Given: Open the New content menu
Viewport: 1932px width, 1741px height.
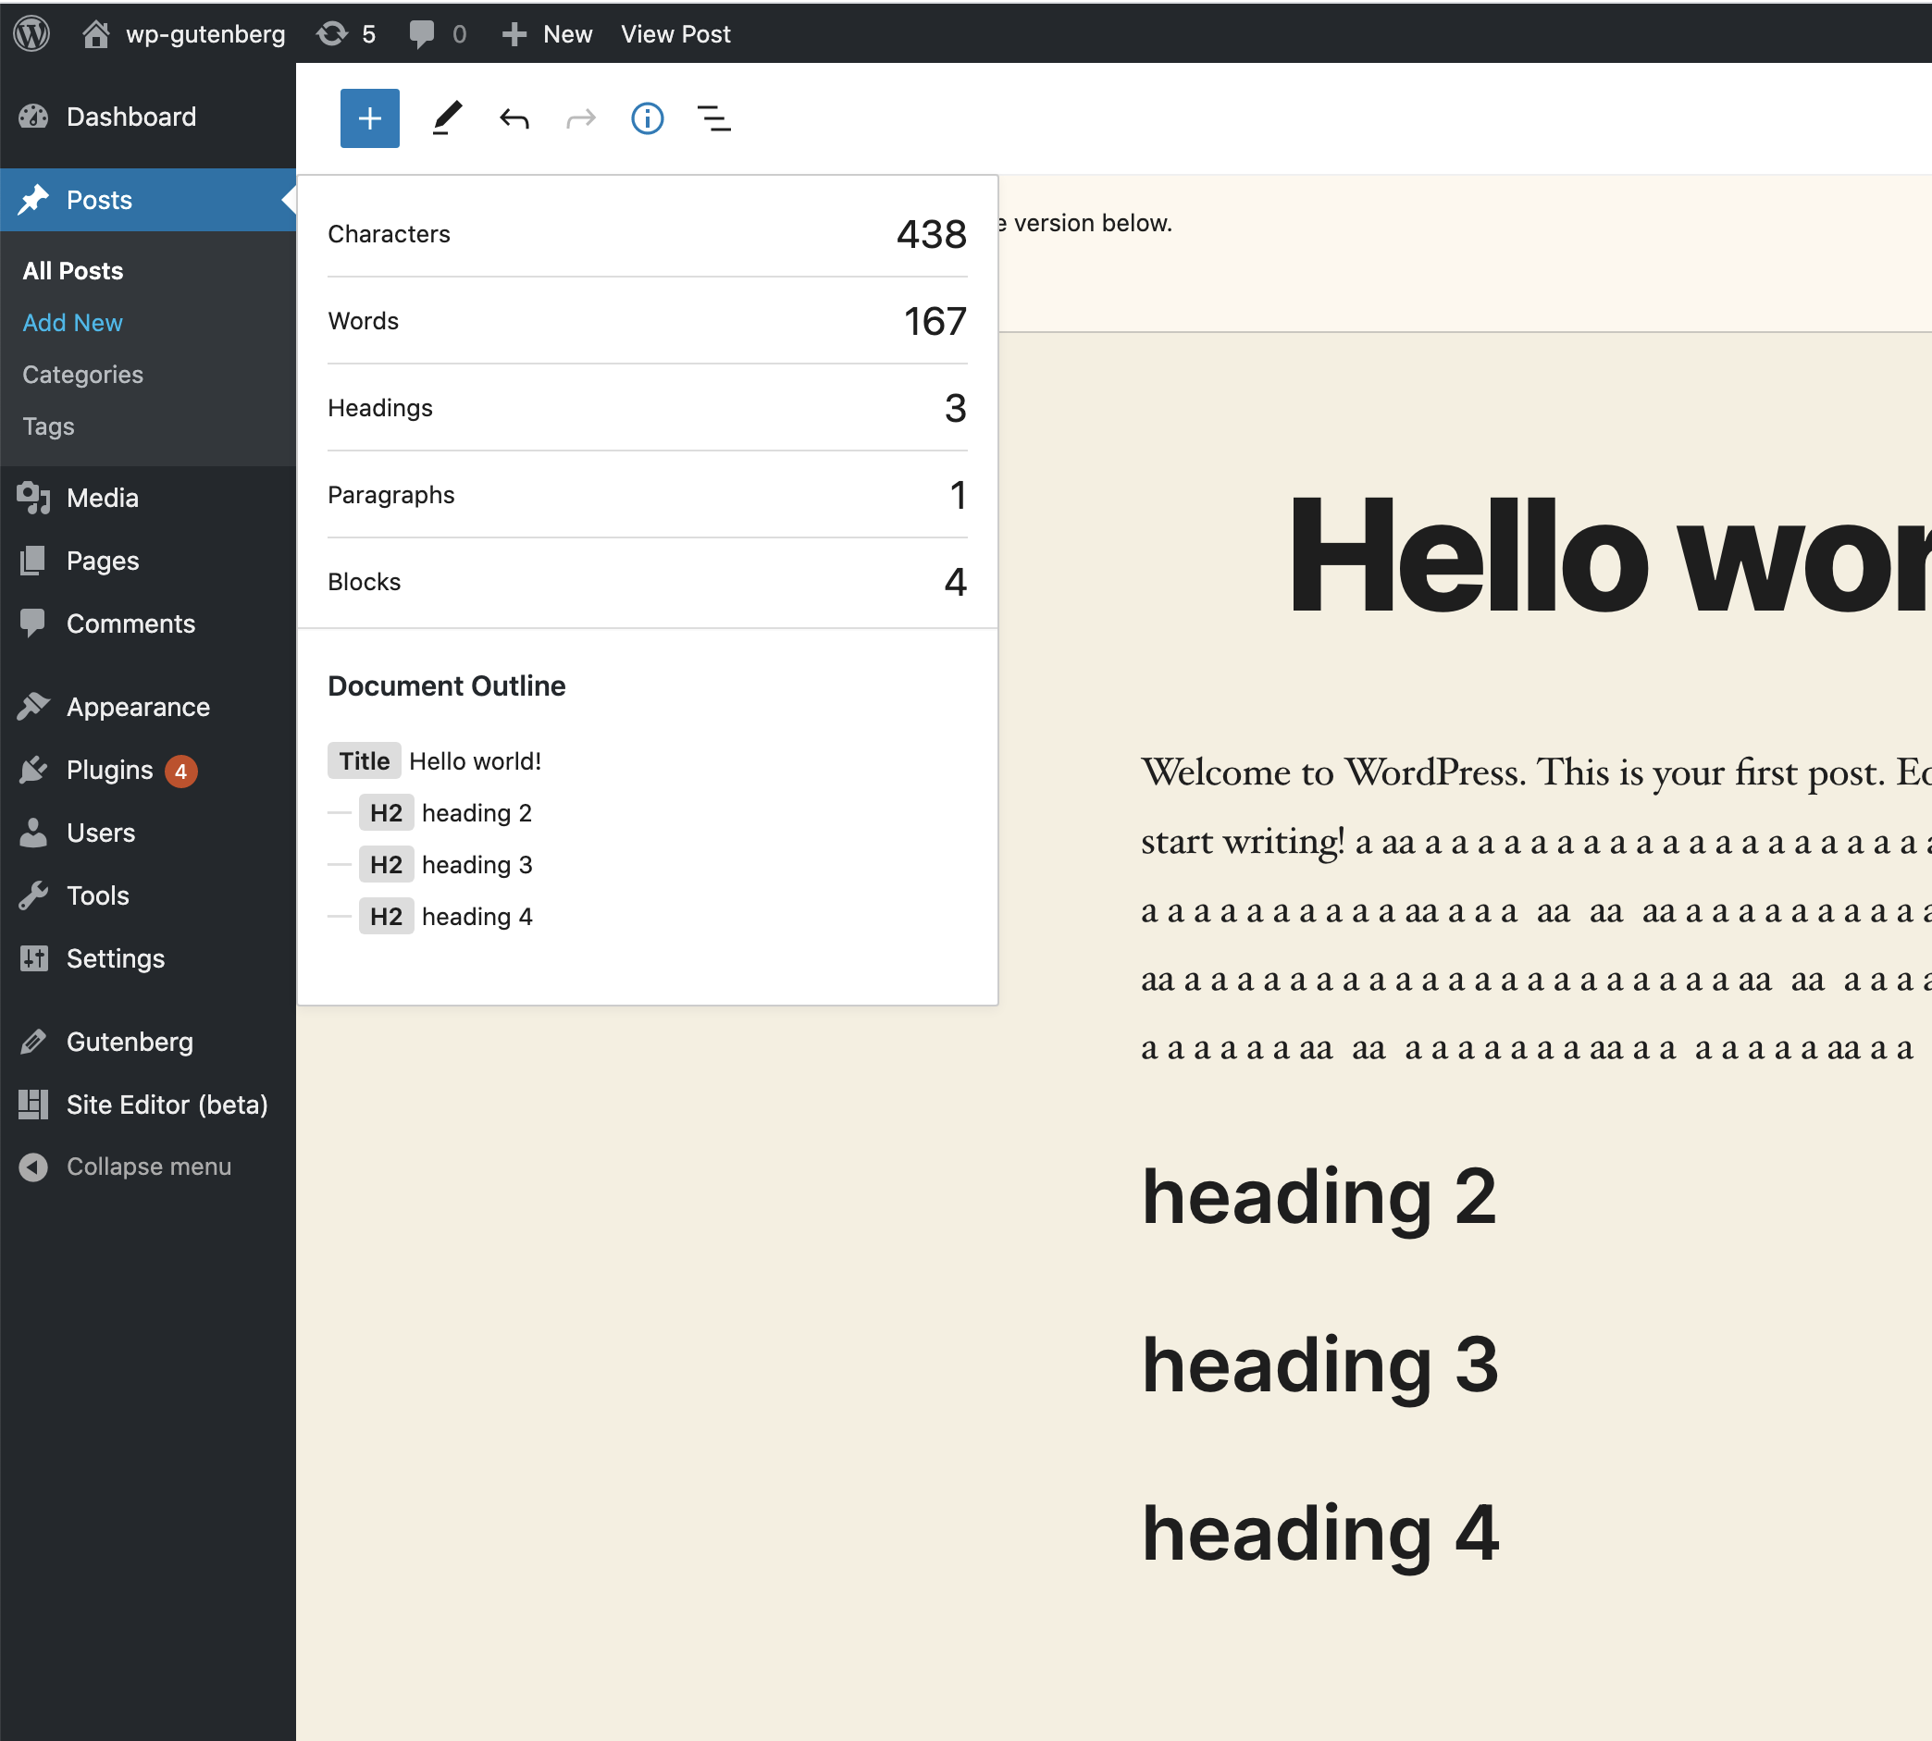Looking at the screenshot, I should [548, 34].
